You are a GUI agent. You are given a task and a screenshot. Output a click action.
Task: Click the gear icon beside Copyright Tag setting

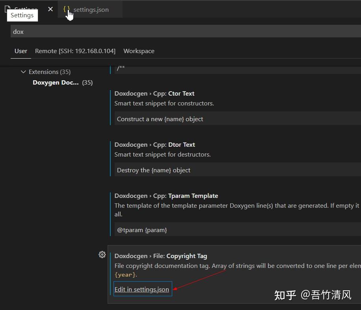pos(102,255)
